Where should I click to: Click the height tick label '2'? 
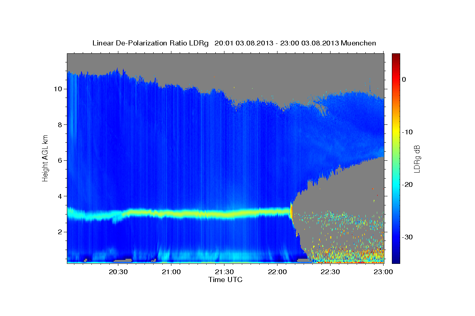60,232
